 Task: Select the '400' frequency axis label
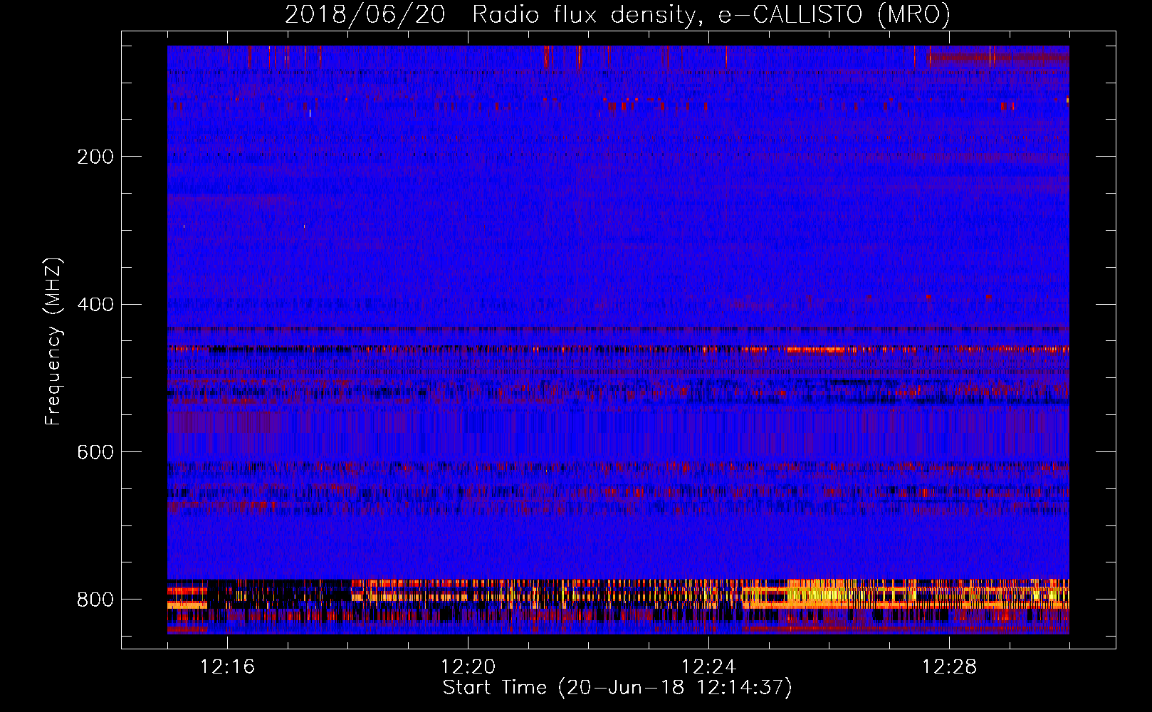click(95, 305)
